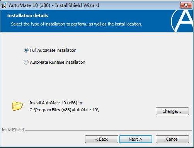Viewport: 194px width, 148px height.
Task: Click the horizontal separator line above the buttons
Action: pyautogui.click(x=109, y=130)
